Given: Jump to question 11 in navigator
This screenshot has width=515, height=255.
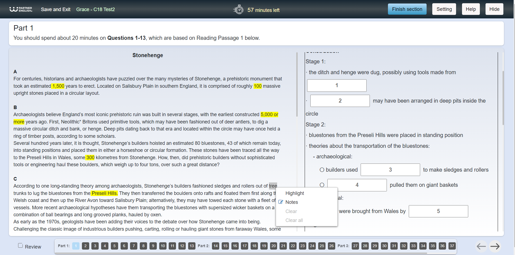Looking at the screenshot, I should tap(172, 246).
